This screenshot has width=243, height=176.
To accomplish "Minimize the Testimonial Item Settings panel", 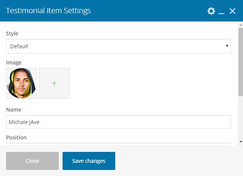I will click(x=221, y=11).
